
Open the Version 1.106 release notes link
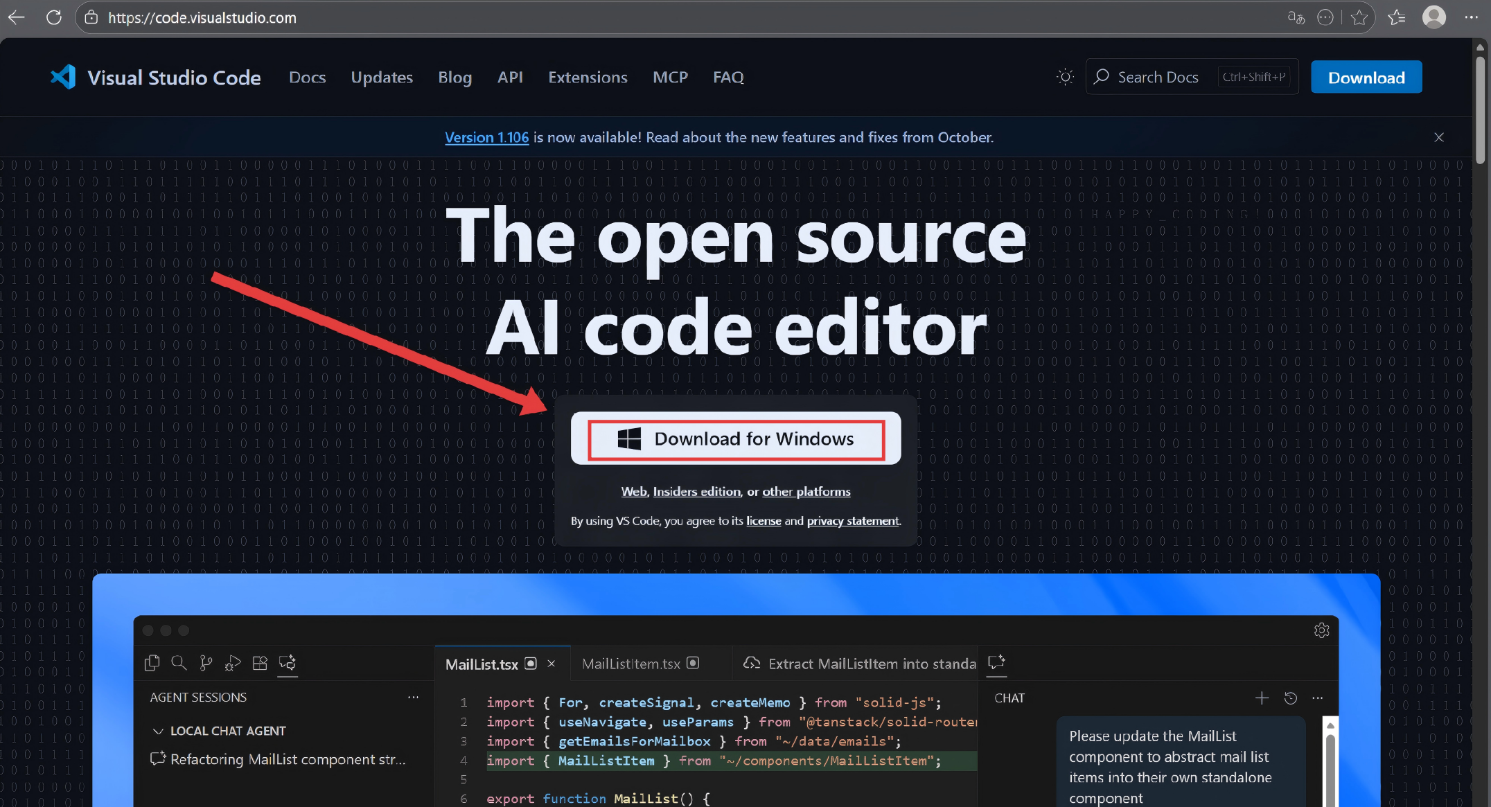(x=486, y=137)
